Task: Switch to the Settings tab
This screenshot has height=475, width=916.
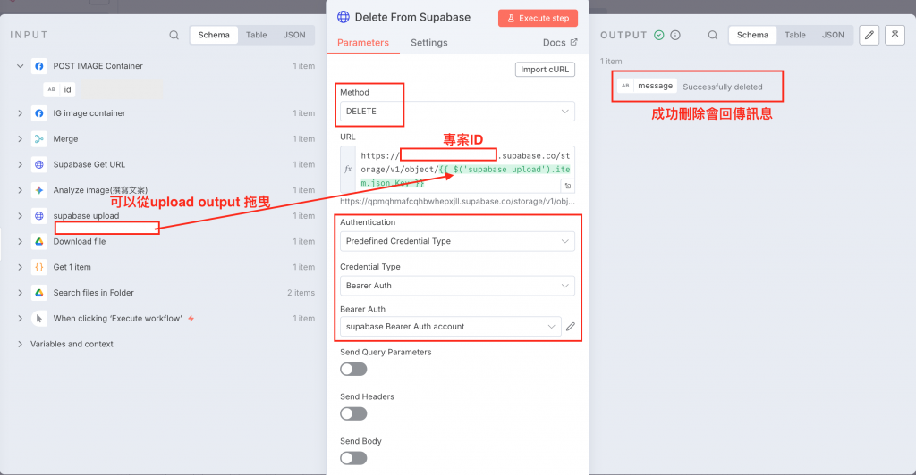Action: 428,43
